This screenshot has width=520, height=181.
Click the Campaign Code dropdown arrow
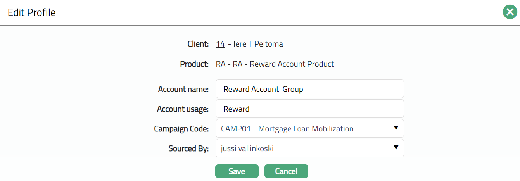396,128
